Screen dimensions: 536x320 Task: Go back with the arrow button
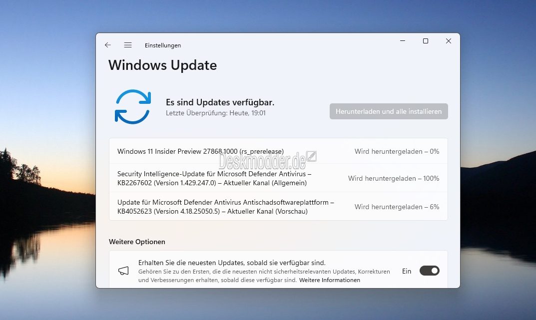point(108,45)
